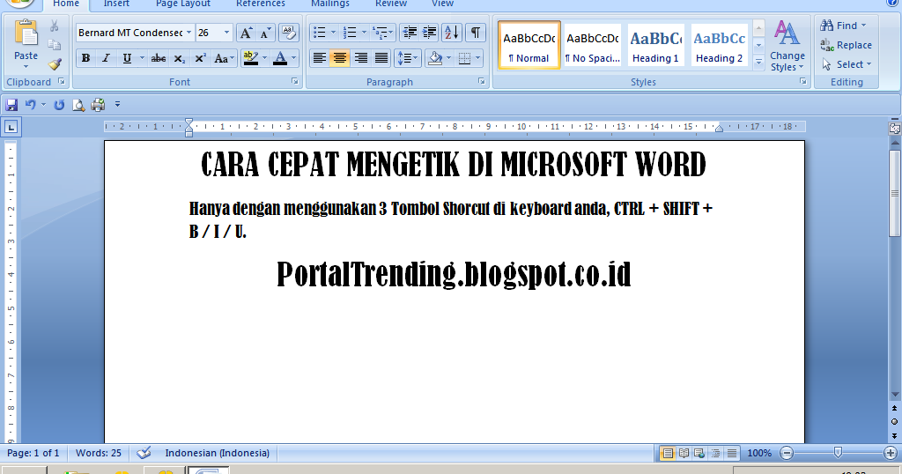
Task: Toggle show paragraph marks
Action: [475, 33]
